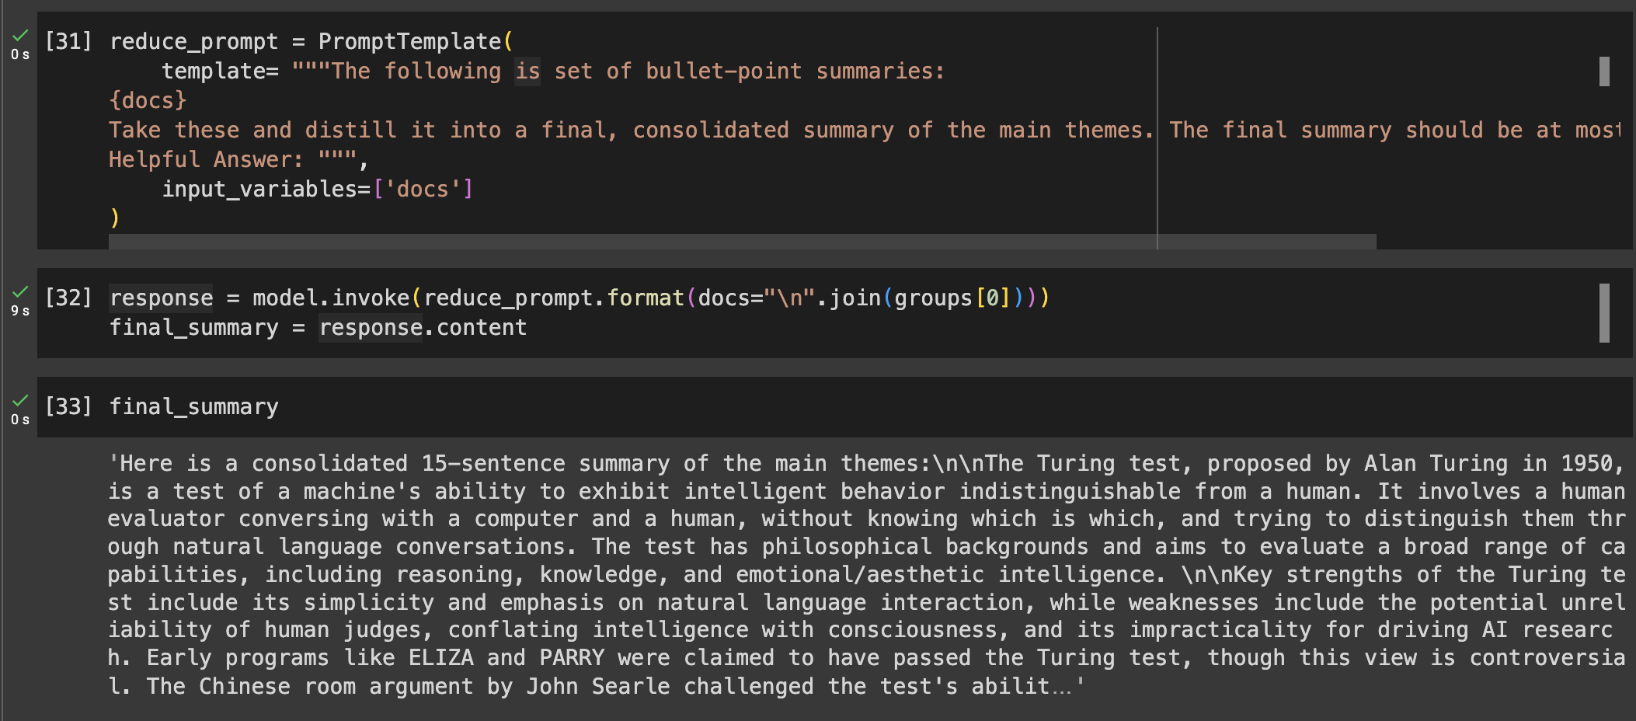Screen dimensions: 1636x721
Task: Click the green checkmark beside cell 33
Action: pyautogui.click(x=20, y=401)
